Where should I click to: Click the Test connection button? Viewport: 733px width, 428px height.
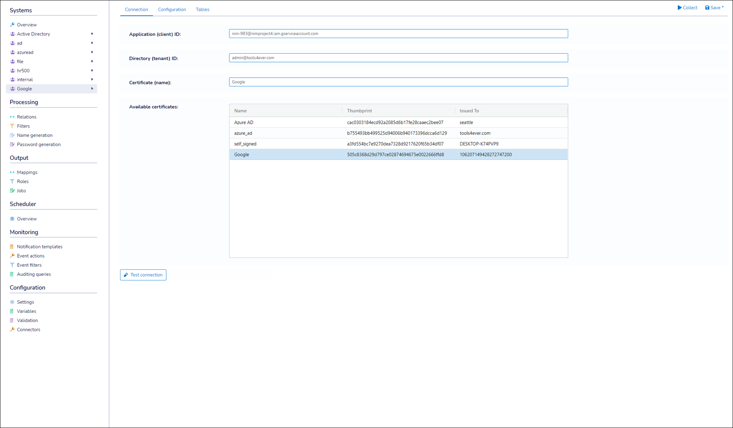pos(143,275)
